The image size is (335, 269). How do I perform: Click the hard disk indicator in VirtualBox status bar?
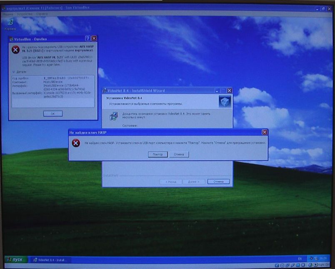click(277, 265)
